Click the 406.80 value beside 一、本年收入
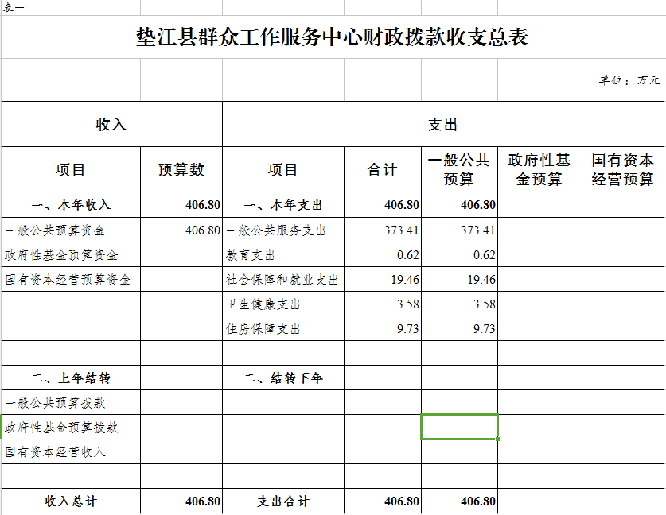The image size is (666, 515). point(181,205)
